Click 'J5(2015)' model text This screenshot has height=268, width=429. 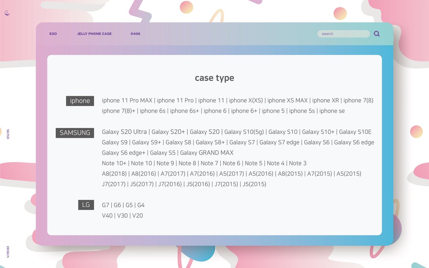(255, 184)
